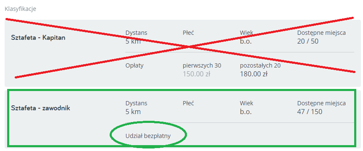
Task: Click the Opłaty label in Kapitan card
Action: click(134, 66)
